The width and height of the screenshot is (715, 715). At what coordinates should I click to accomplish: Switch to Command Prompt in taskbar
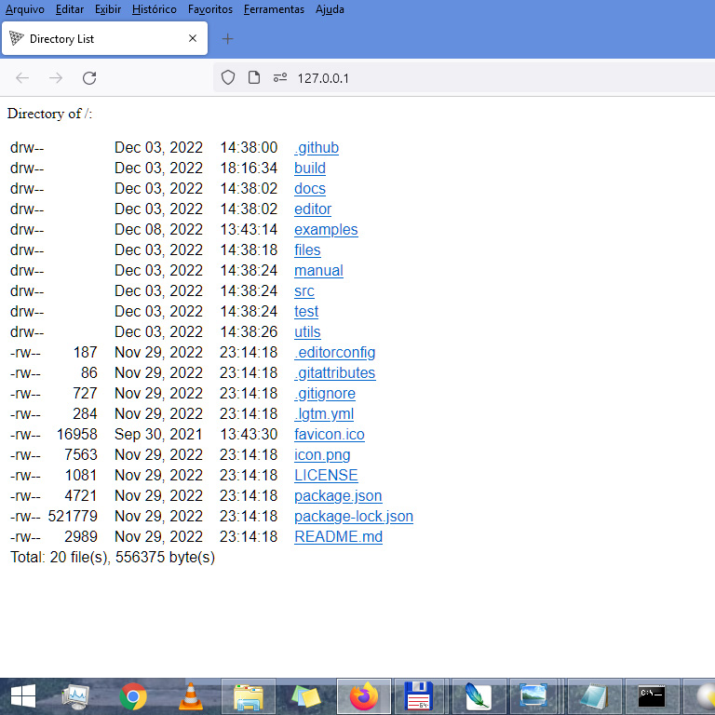[x=652, y=696]
